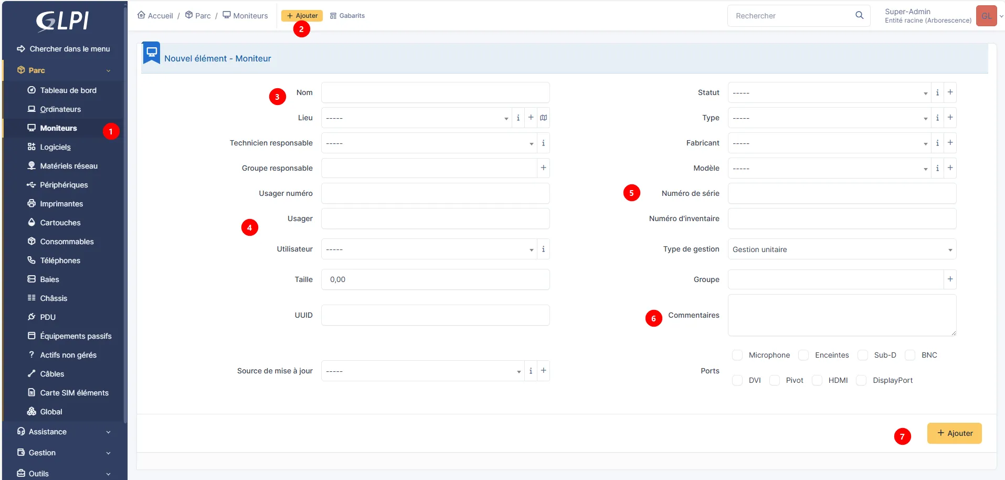Open the map icon next to Lieu
This screenshot has height=480, width=1005.
[543, 118]
